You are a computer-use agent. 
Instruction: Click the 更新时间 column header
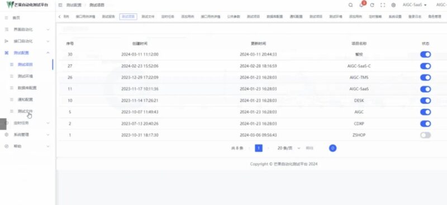[258, 44]
